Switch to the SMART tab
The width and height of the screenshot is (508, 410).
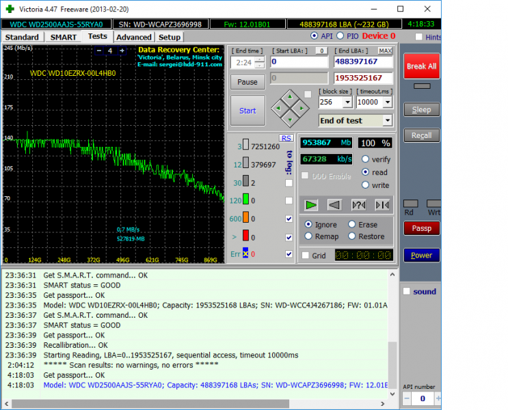[63, 37]
